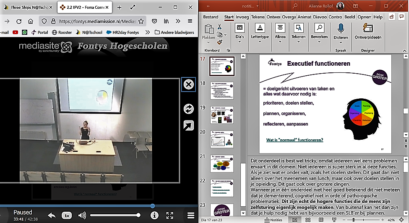Open Ontwerpideeën designer pane
The image size is (409, 223).
pos(368,28)
